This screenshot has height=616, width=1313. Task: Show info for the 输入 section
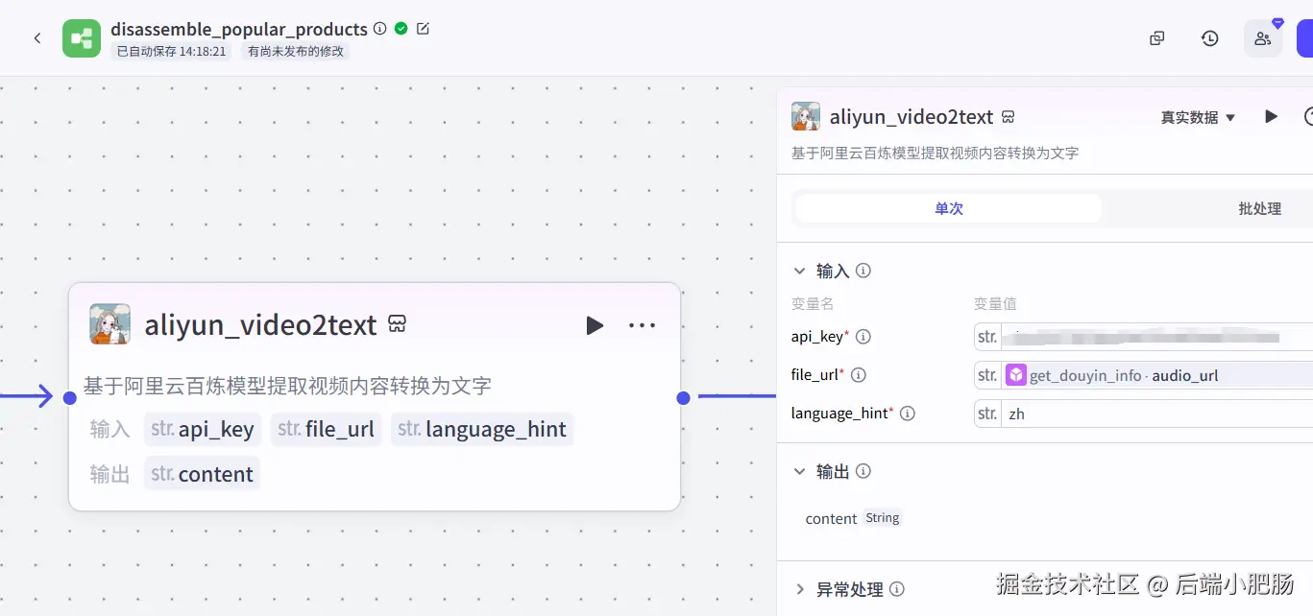pos(863,271)
